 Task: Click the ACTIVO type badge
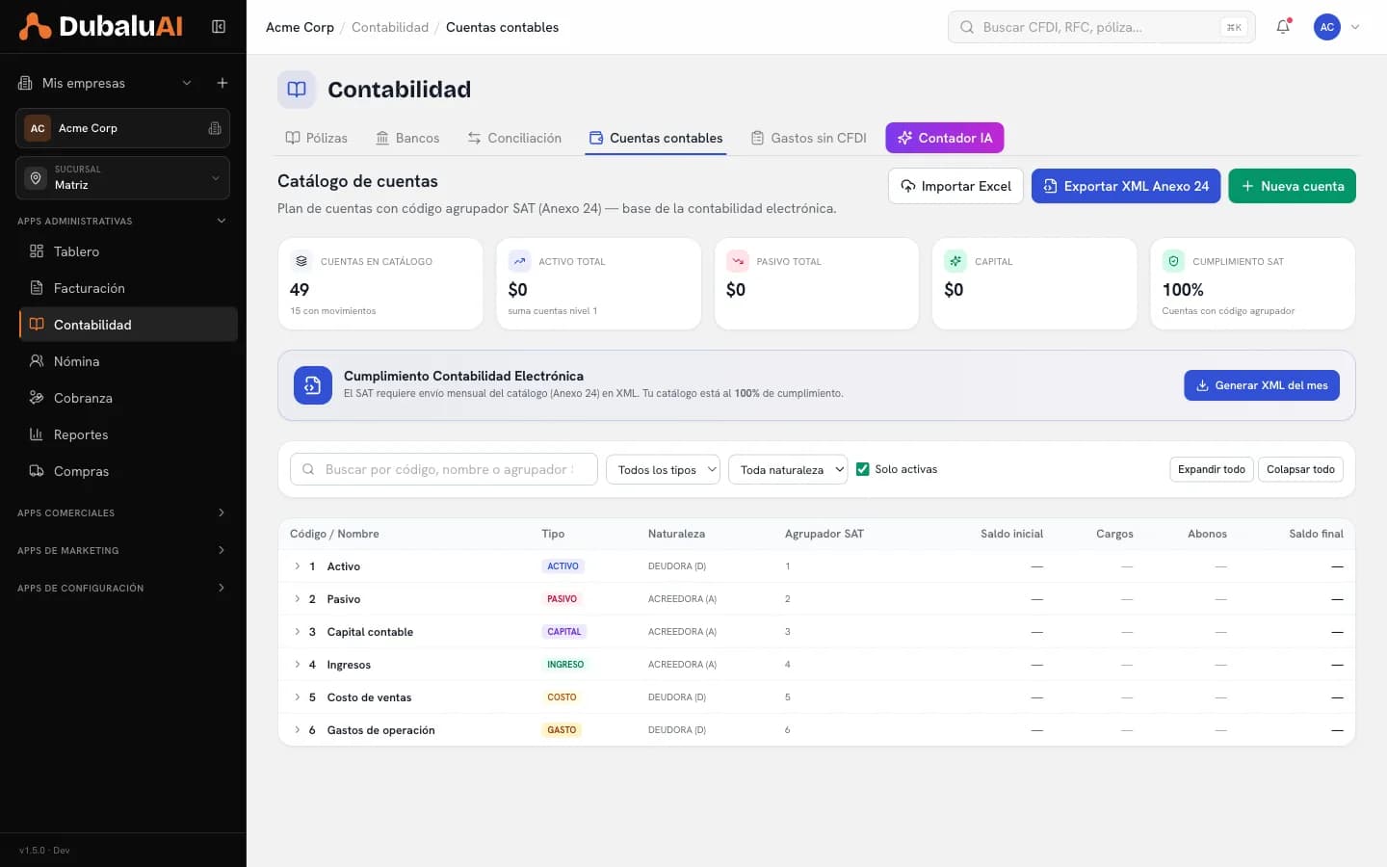(x=563, y=566)
